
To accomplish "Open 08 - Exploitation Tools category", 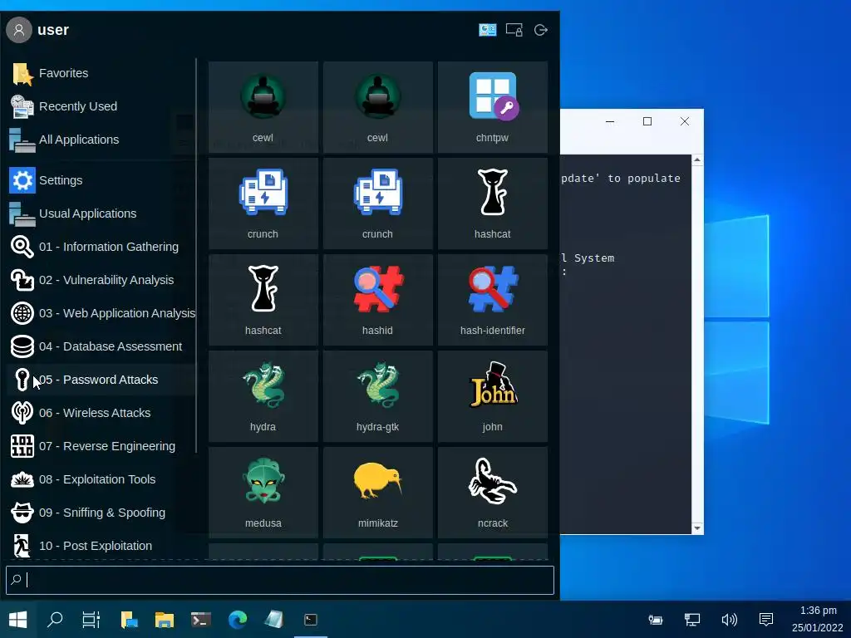I will coord(101,479).
